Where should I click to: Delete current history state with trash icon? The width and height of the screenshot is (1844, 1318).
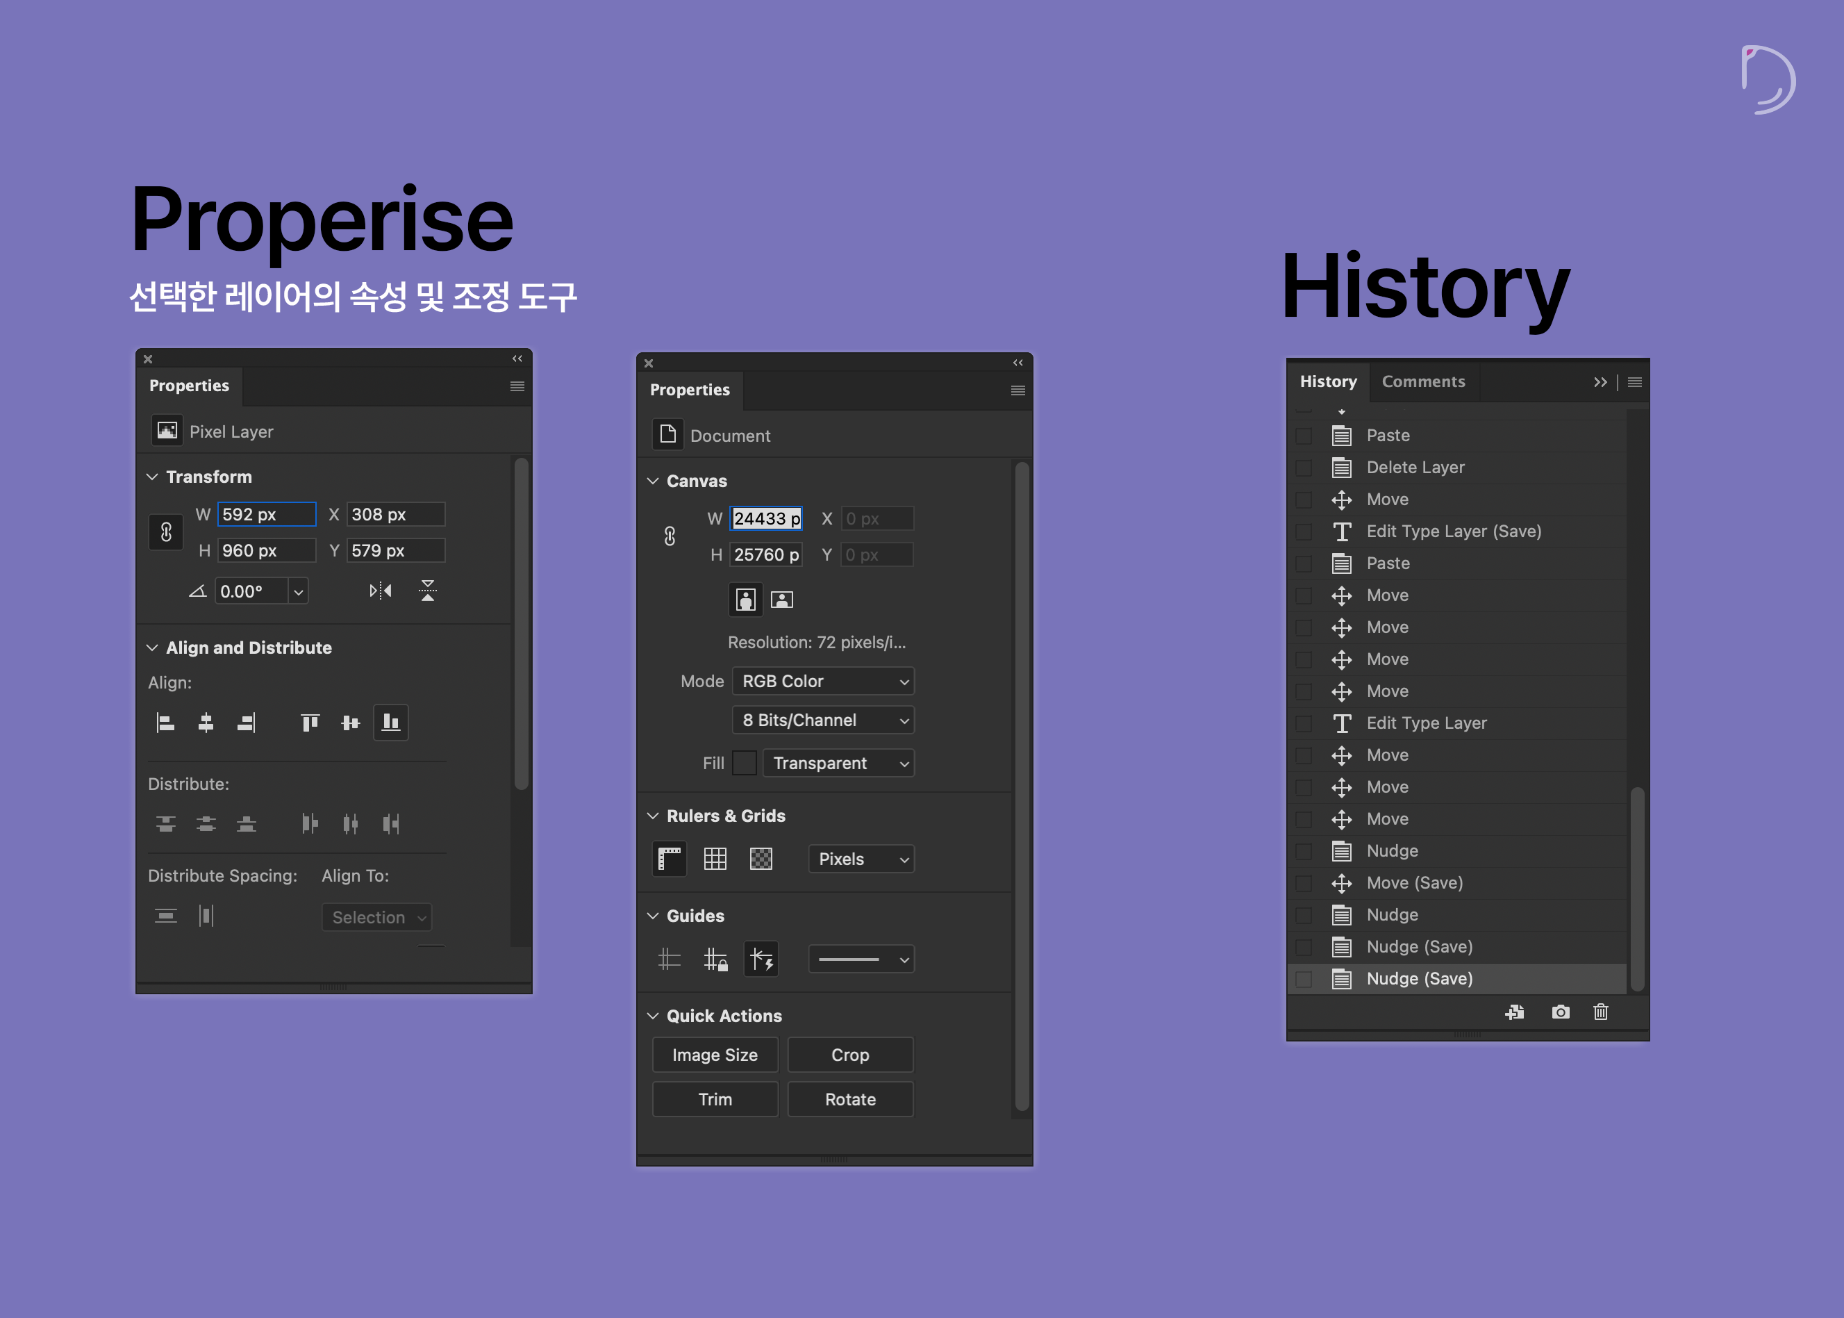[x=1601, y=1012]
